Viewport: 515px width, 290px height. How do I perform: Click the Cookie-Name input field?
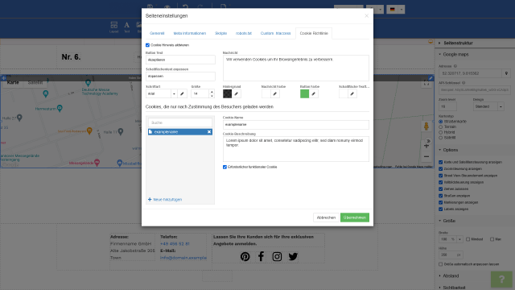[296, 125]
